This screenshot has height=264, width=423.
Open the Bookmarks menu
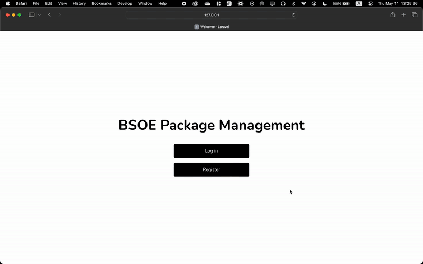[102, 4]
